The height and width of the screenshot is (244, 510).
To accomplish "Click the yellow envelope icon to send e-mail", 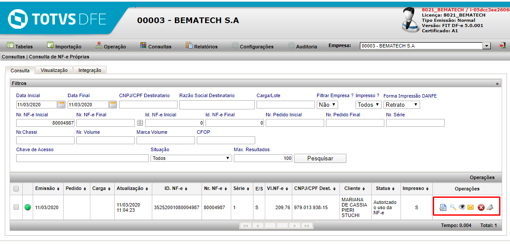I will point(470,207).
